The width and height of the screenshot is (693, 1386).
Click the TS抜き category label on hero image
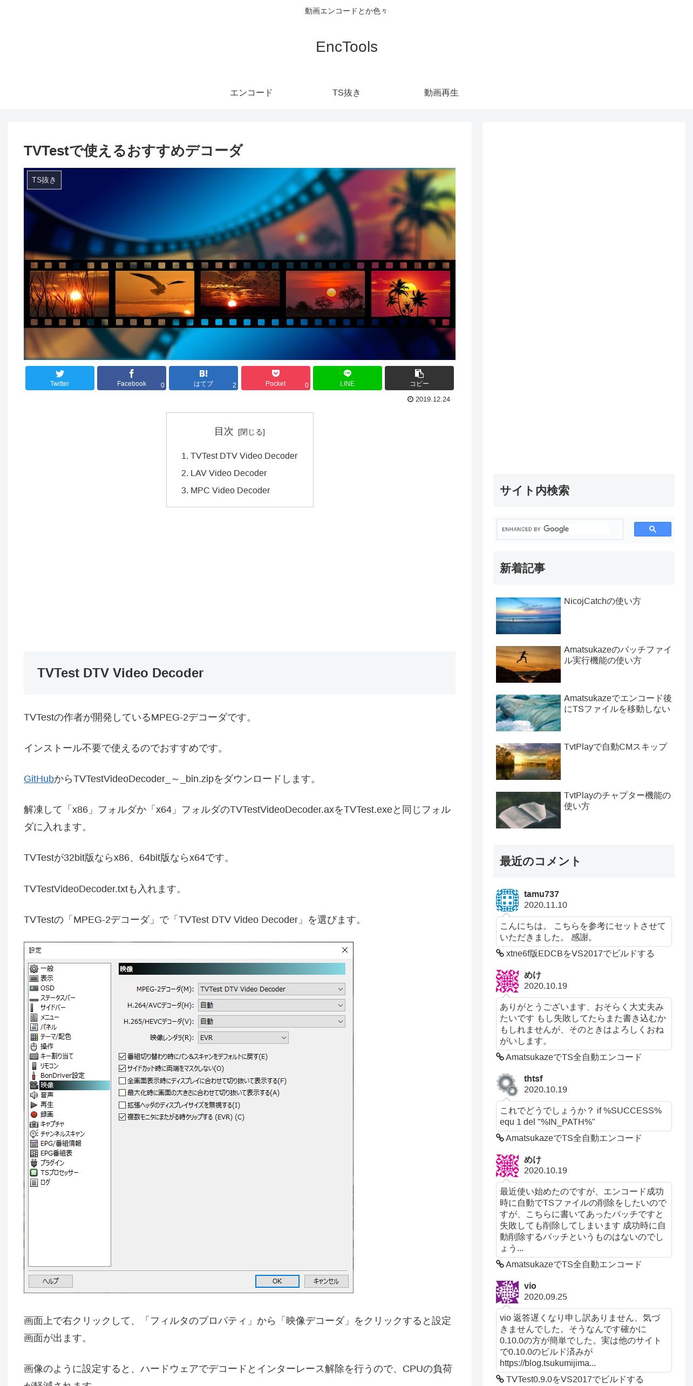pos(44,180)
